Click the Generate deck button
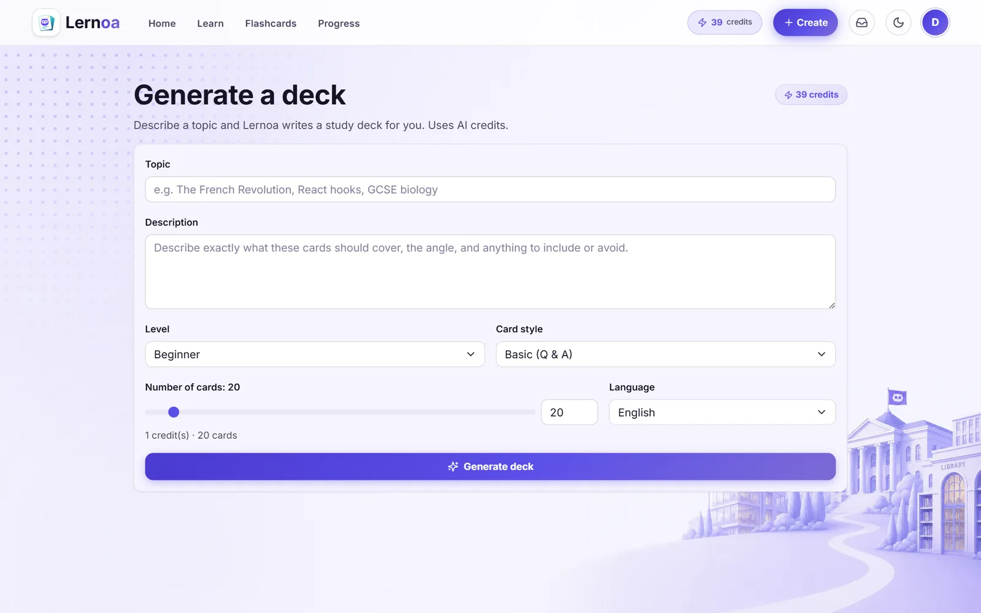The height and width of the screenshot is (613, 981). click(490, 466)
